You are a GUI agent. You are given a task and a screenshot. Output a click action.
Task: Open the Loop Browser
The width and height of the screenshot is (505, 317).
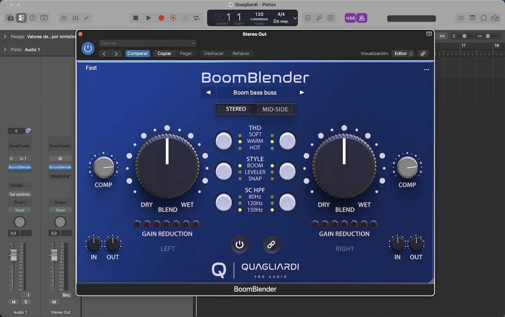click(x=484, y=18)
